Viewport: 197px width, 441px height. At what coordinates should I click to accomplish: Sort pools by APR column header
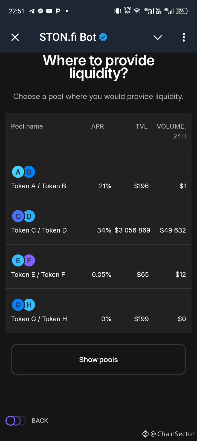click(x=98, y=126)
